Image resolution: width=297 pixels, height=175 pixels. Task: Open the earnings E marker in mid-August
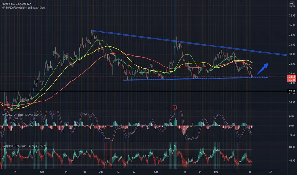174,108
